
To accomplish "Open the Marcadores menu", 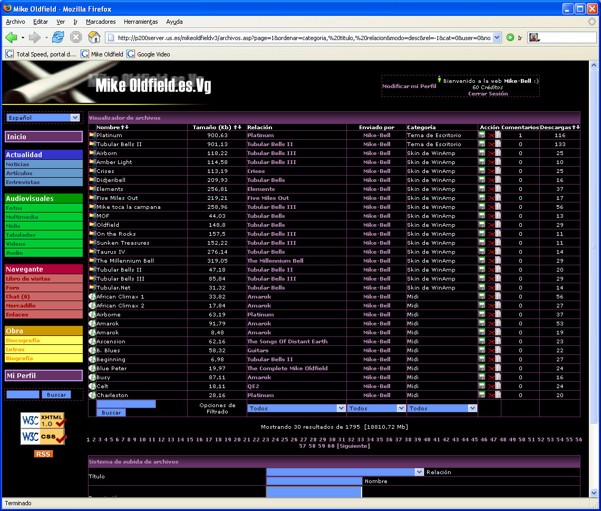I will pyautogui.click(x=101, y=22).
